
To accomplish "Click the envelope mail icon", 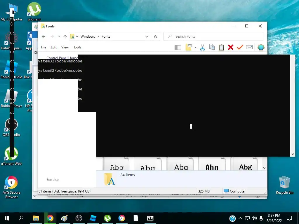I will (249, 47).
